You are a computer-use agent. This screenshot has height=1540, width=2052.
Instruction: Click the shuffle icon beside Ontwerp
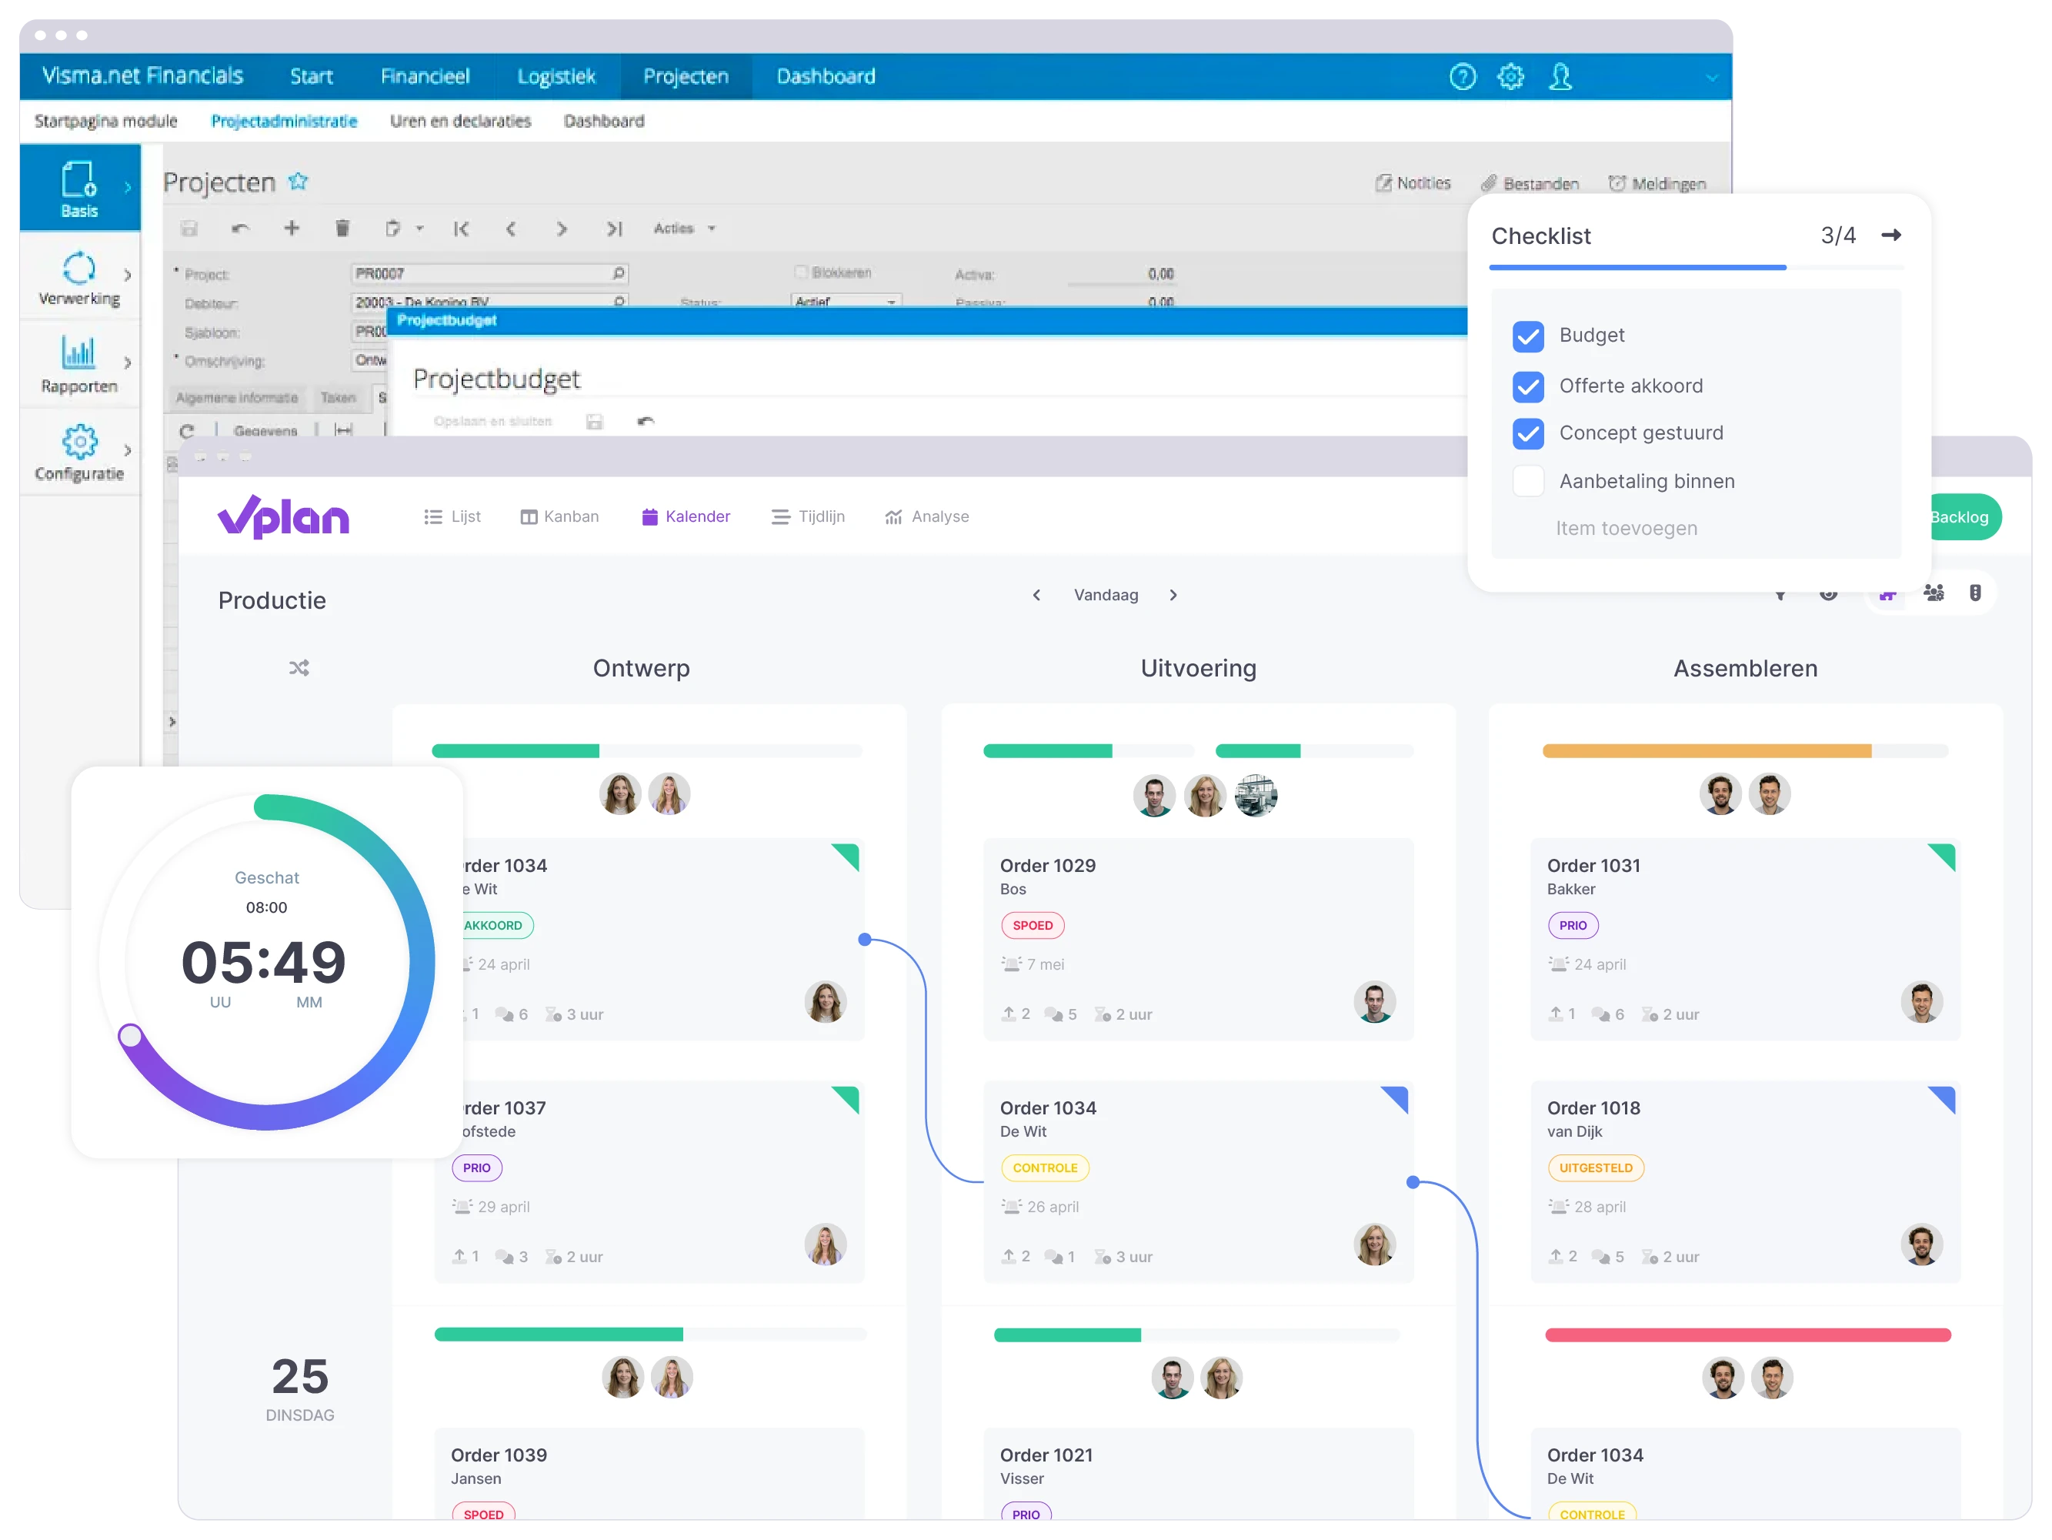(299, 668)
